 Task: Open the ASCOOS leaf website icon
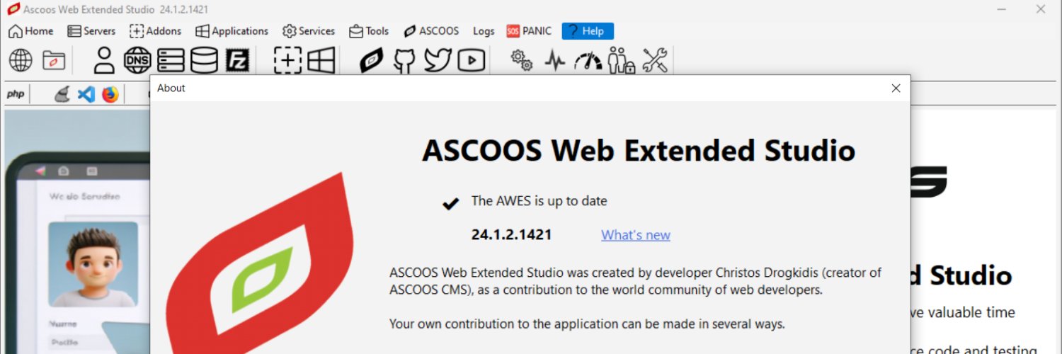click(x=371, y=61)
